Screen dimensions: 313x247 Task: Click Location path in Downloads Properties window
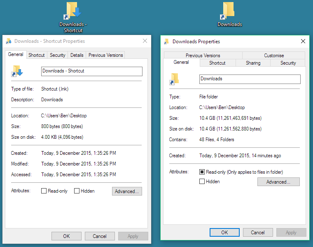222,107
